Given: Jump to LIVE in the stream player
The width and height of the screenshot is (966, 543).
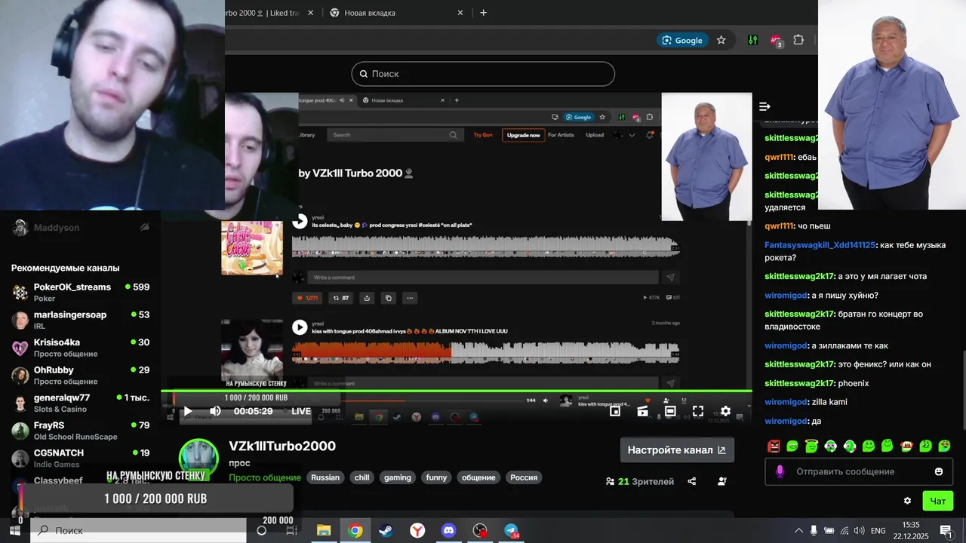Looking at the screenshot, I should click(301, 411).
